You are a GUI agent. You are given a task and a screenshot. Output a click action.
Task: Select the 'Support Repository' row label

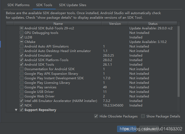tap(40, 110)
